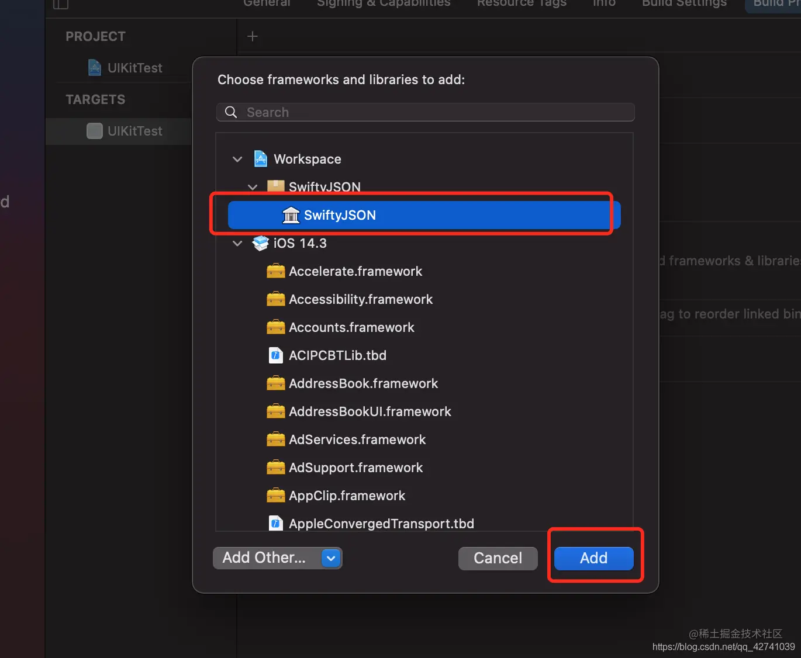Click the Add button
Viewport: 801px width, 658px height.
(x=593, y=558)
